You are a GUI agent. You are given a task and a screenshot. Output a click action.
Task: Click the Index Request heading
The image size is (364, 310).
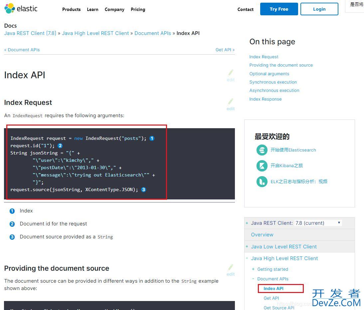click(x=28, y=103)
